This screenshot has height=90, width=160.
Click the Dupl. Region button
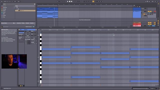28,37
